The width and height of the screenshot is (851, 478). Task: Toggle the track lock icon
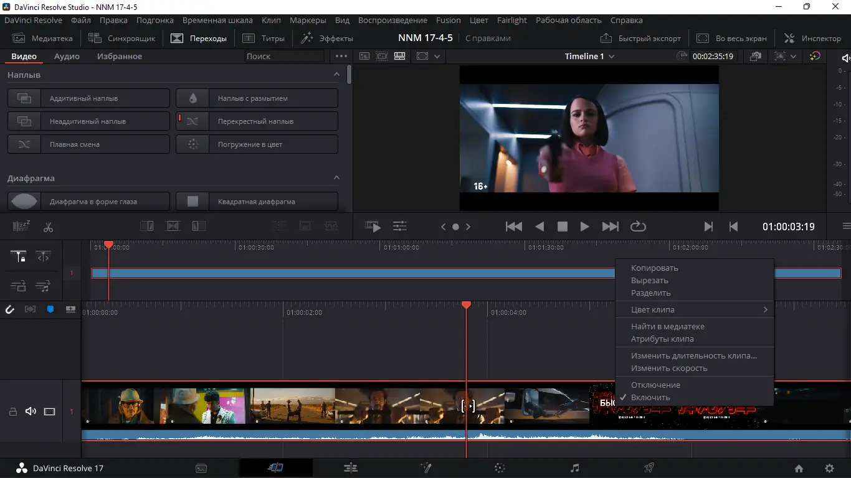tap(12, 411)
